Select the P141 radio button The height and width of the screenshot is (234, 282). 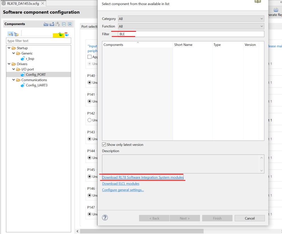(89, 101)
